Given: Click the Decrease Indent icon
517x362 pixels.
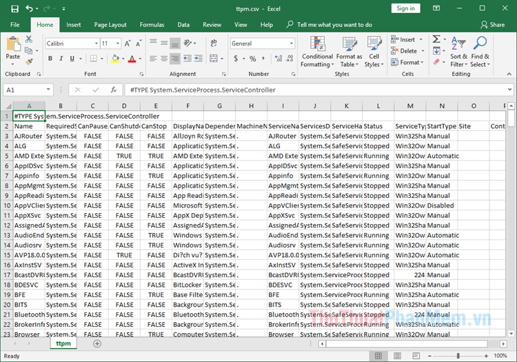Looking at the screenshot, I should (187, 59).
